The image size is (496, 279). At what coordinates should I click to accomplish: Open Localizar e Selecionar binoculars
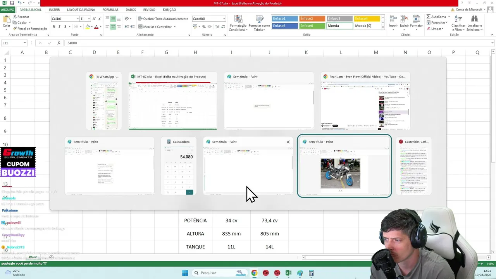474,23
